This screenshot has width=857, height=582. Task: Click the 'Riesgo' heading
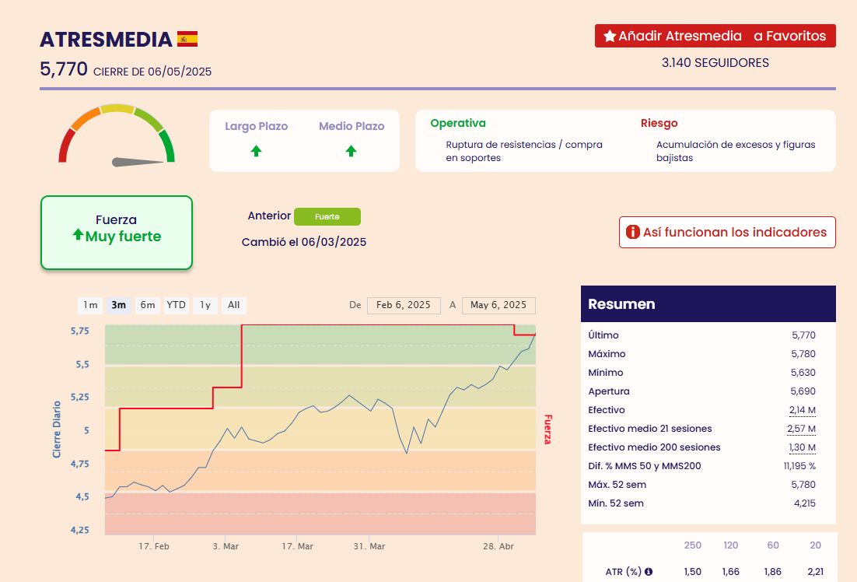[x=659, y=124]
